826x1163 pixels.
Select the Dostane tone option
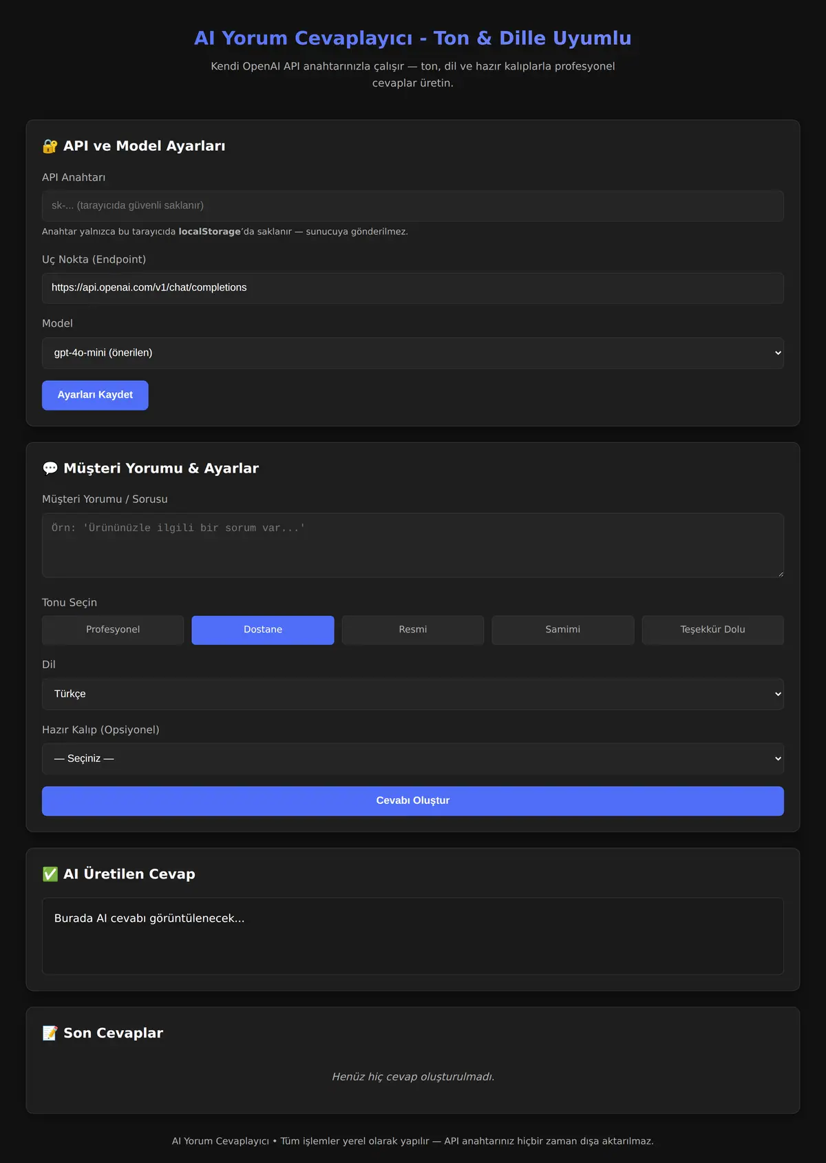coord(263,630)
